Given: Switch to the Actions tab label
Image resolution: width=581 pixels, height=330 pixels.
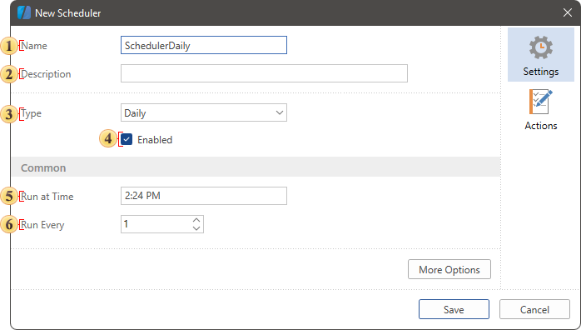Looking at the screenshot, I should pyautogui.click(x=540, y=126).
